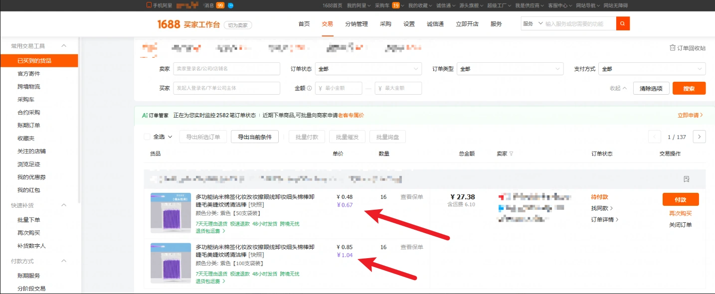
Task: Click the 立即申请 link
Action: click(691, 115)
